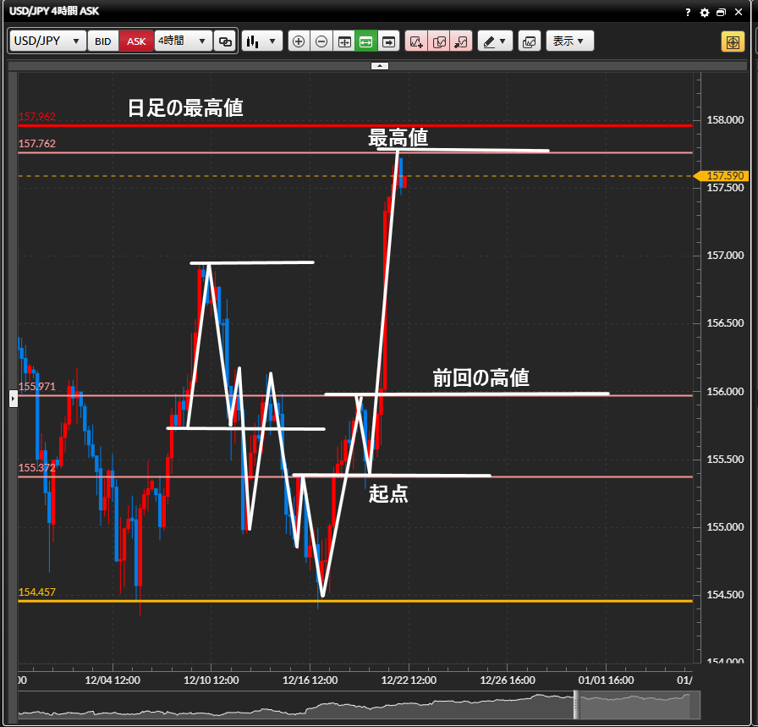
Task: Open the 表示 display menu
Action: 569,41
